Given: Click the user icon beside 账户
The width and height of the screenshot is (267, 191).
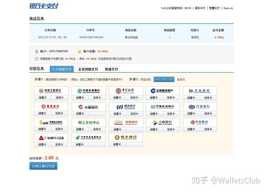Looking at the screenshot, I should pyautogui.click(x=36, y=51).
